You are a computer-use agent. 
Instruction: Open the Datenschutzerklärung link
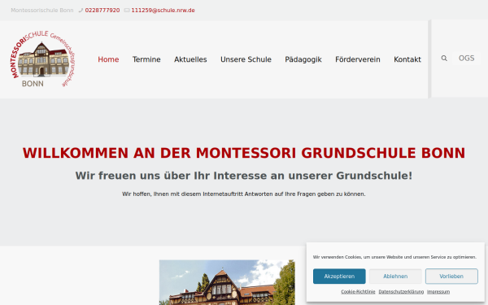click(401, 292)
